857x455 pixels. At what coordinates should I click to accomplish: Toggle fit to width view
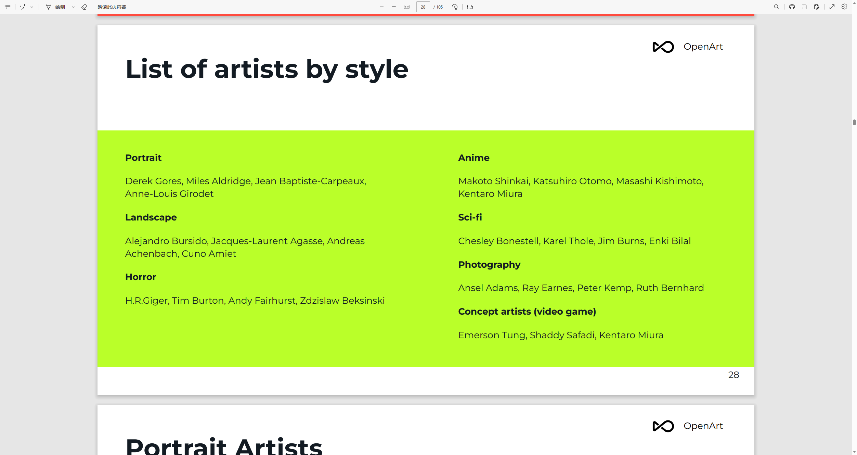406,7
